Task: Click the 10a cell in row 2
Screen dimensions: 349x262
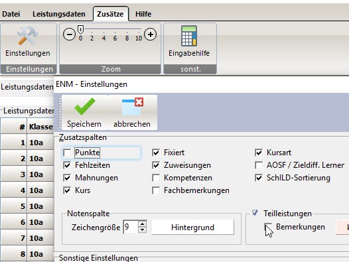Action: tap(40, 159)
